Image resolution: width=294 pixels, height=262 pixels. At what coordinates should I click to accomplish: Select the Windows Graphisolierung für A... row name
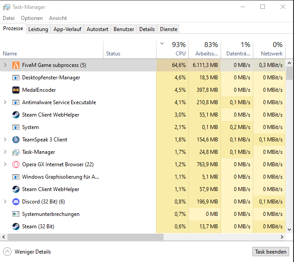point(61,177)
